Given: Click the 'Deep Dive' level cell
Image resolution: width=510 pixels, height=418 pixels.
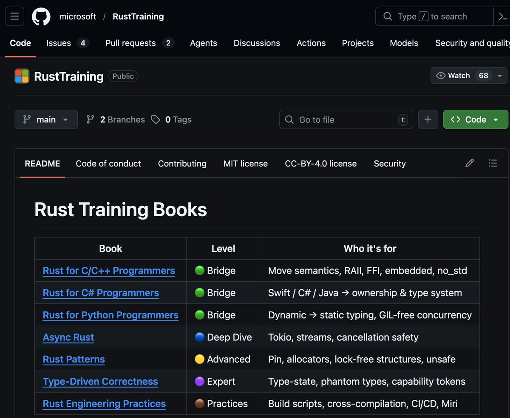Looking at the screenshot, I should click(223, 337).
